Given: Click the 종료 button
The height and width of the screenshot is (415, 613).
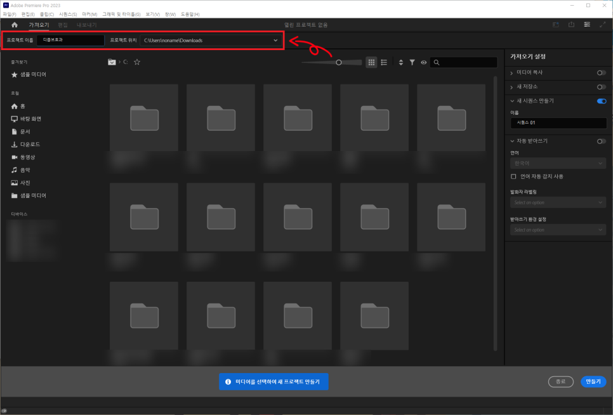Looking at the screenshot, I should tap(560, 381).
